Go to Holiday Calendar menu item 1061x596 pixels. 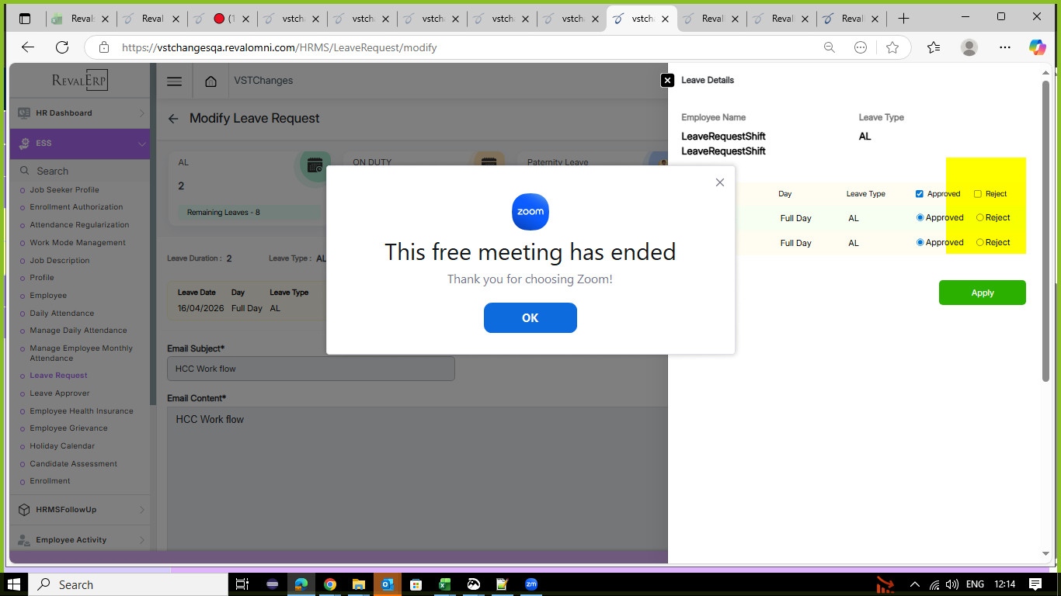pos(62,446)
